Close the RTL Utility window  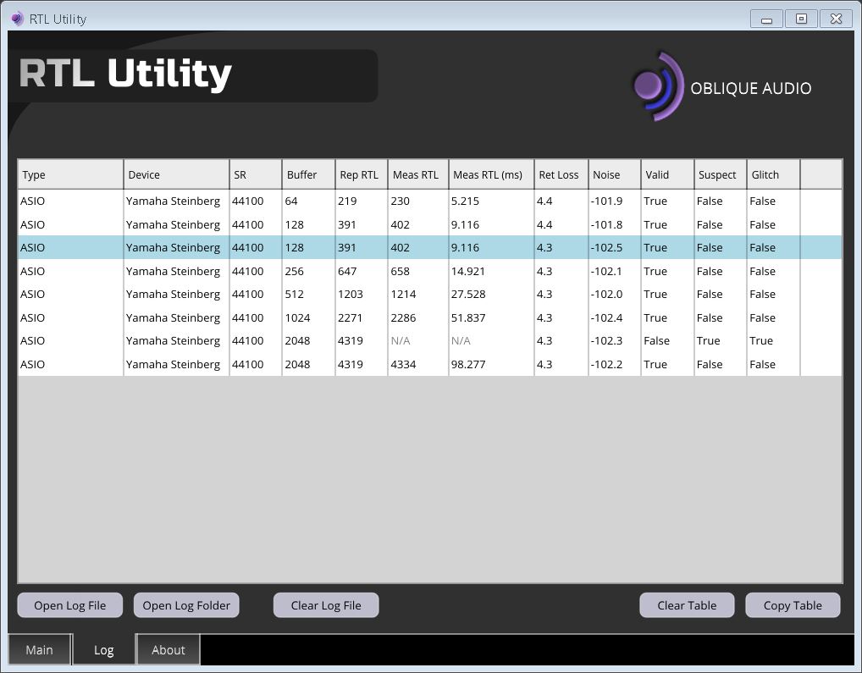pos(836,19)
